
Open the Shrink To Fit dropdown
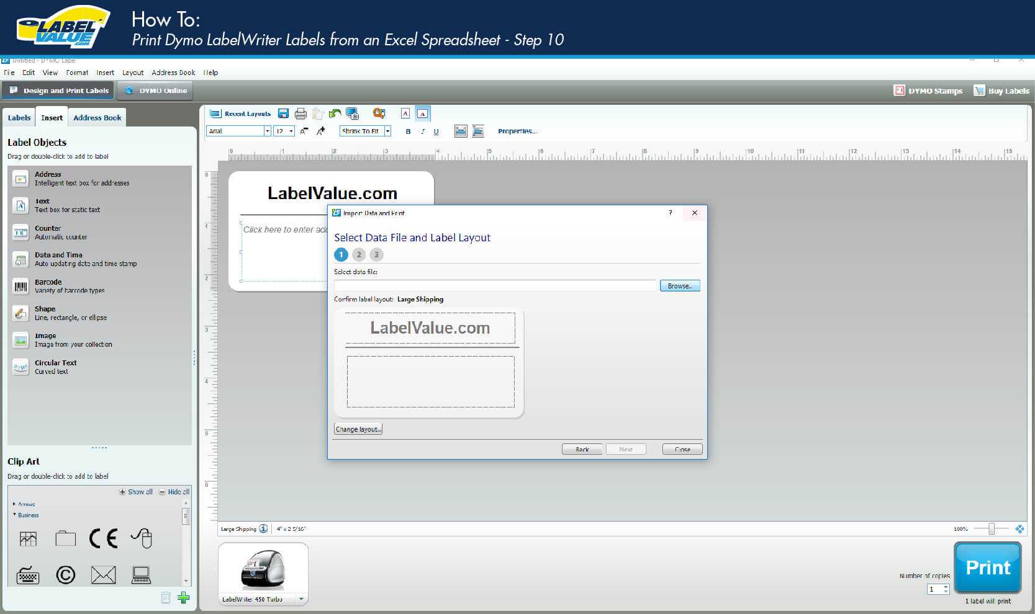pos(387,131)
